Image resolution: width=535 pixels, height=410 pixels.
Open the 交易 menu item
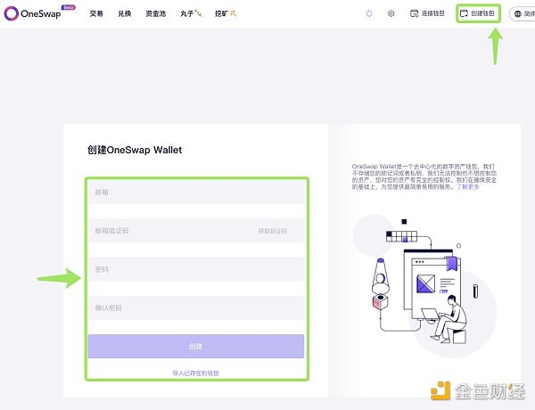96,13
